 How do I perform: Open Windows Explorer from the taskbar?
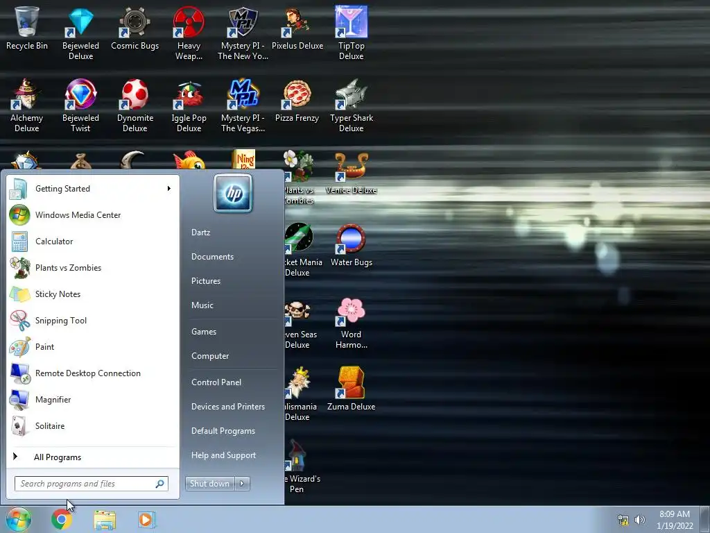(x=105, y=520)
